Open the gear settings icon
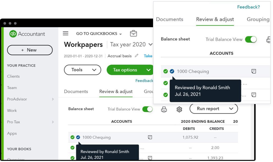This screenshot has height=162, width=273. pyautogui.click(x=179, y=109)
